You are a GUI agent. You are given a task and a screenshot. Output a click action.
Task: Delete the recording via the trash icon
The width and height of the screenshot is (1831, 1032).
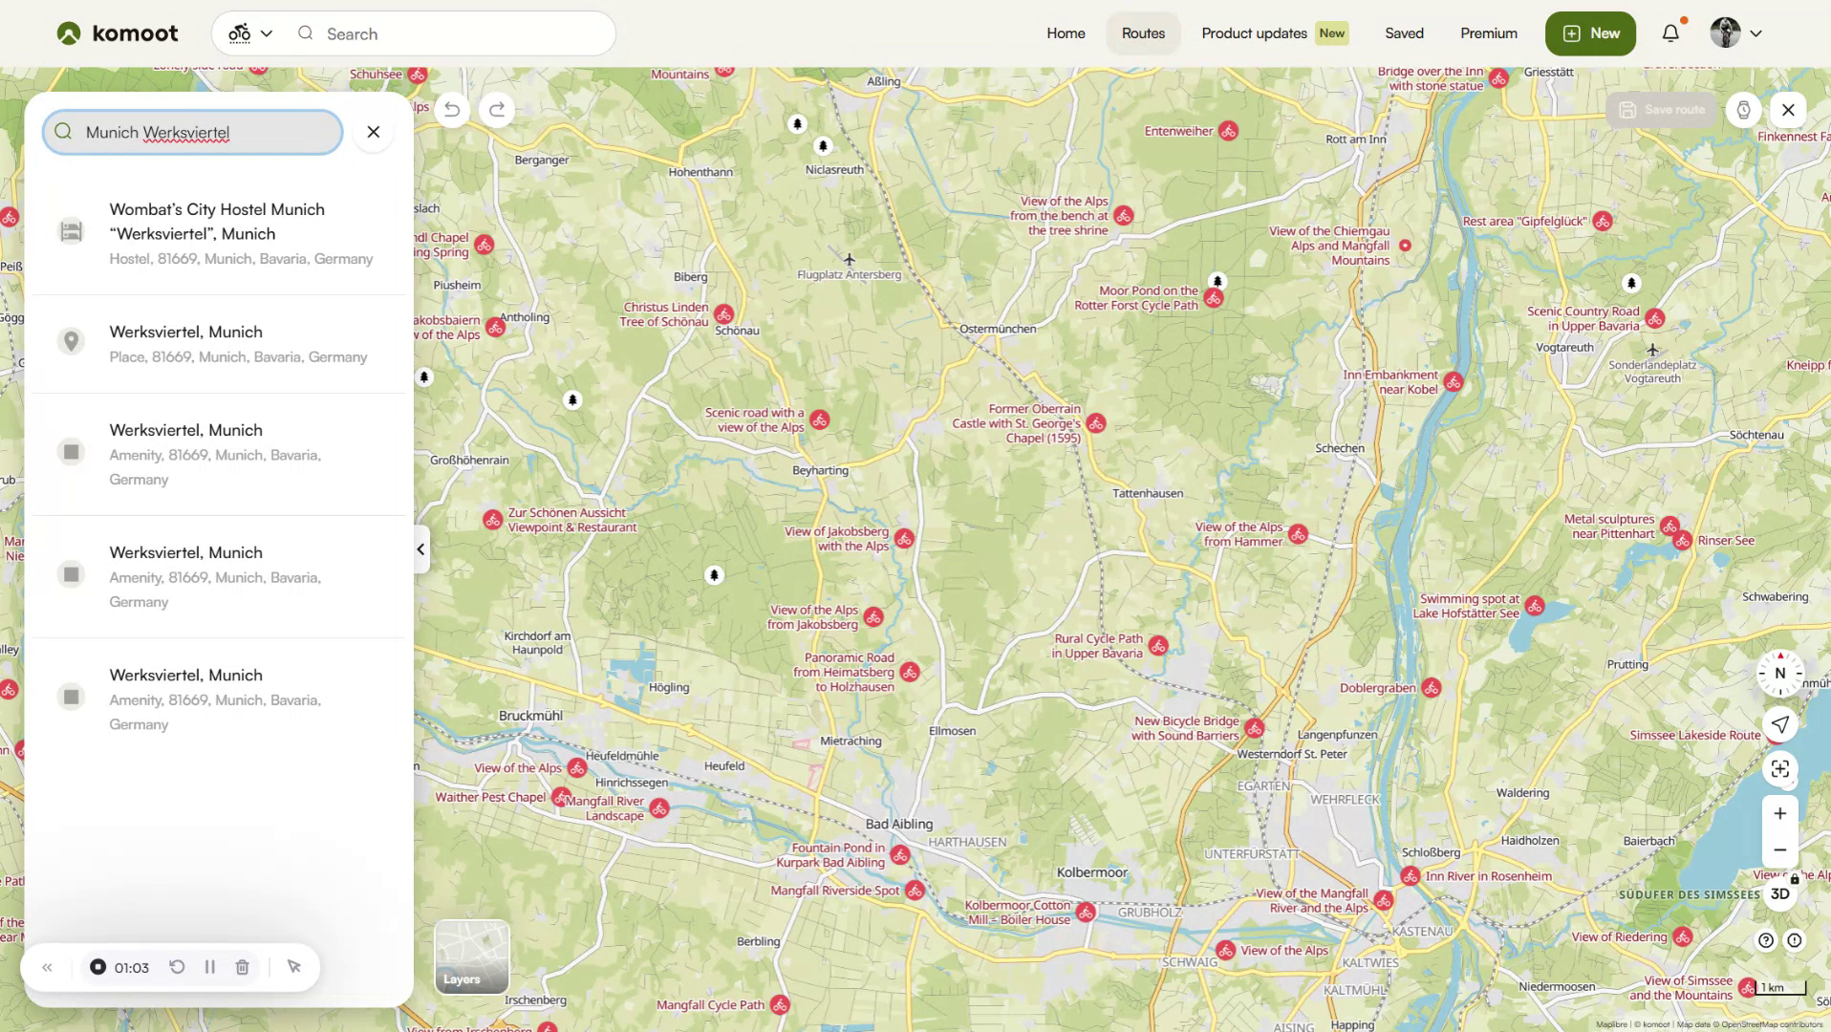(242, 967)
